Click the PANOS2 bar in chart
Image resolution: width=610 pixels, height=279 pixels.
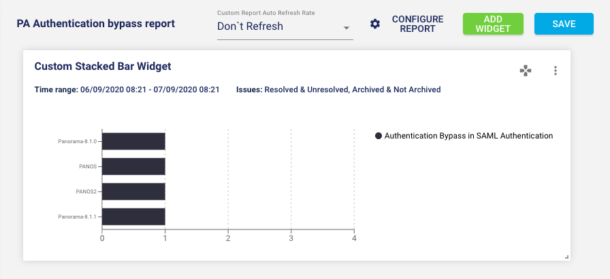tap(133, 191)
